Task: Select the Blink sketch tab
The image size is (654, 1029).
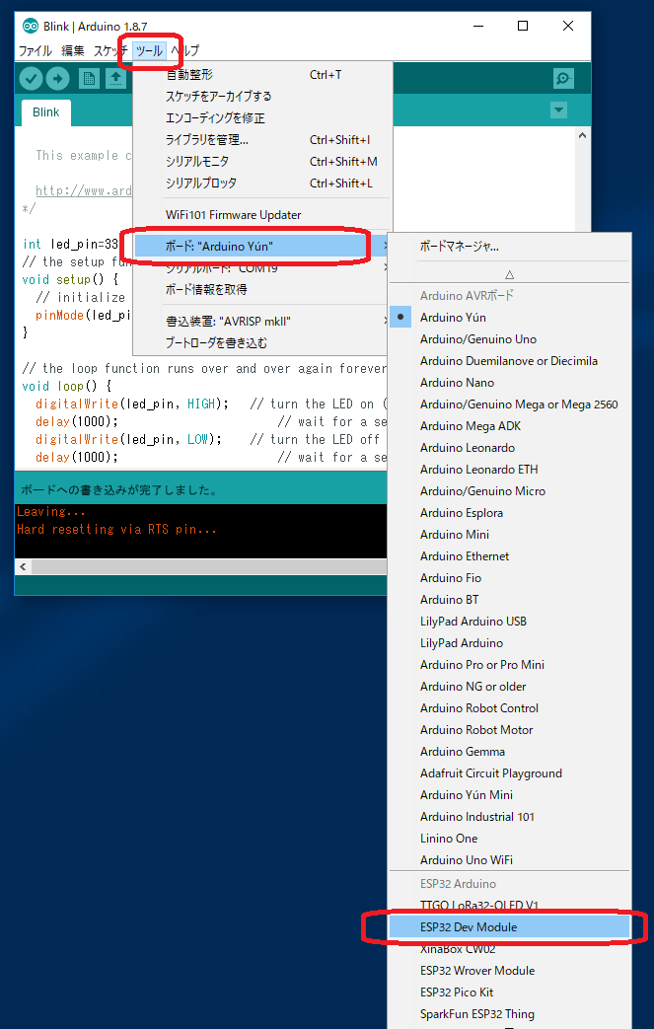Action: [x=46, y=112]
